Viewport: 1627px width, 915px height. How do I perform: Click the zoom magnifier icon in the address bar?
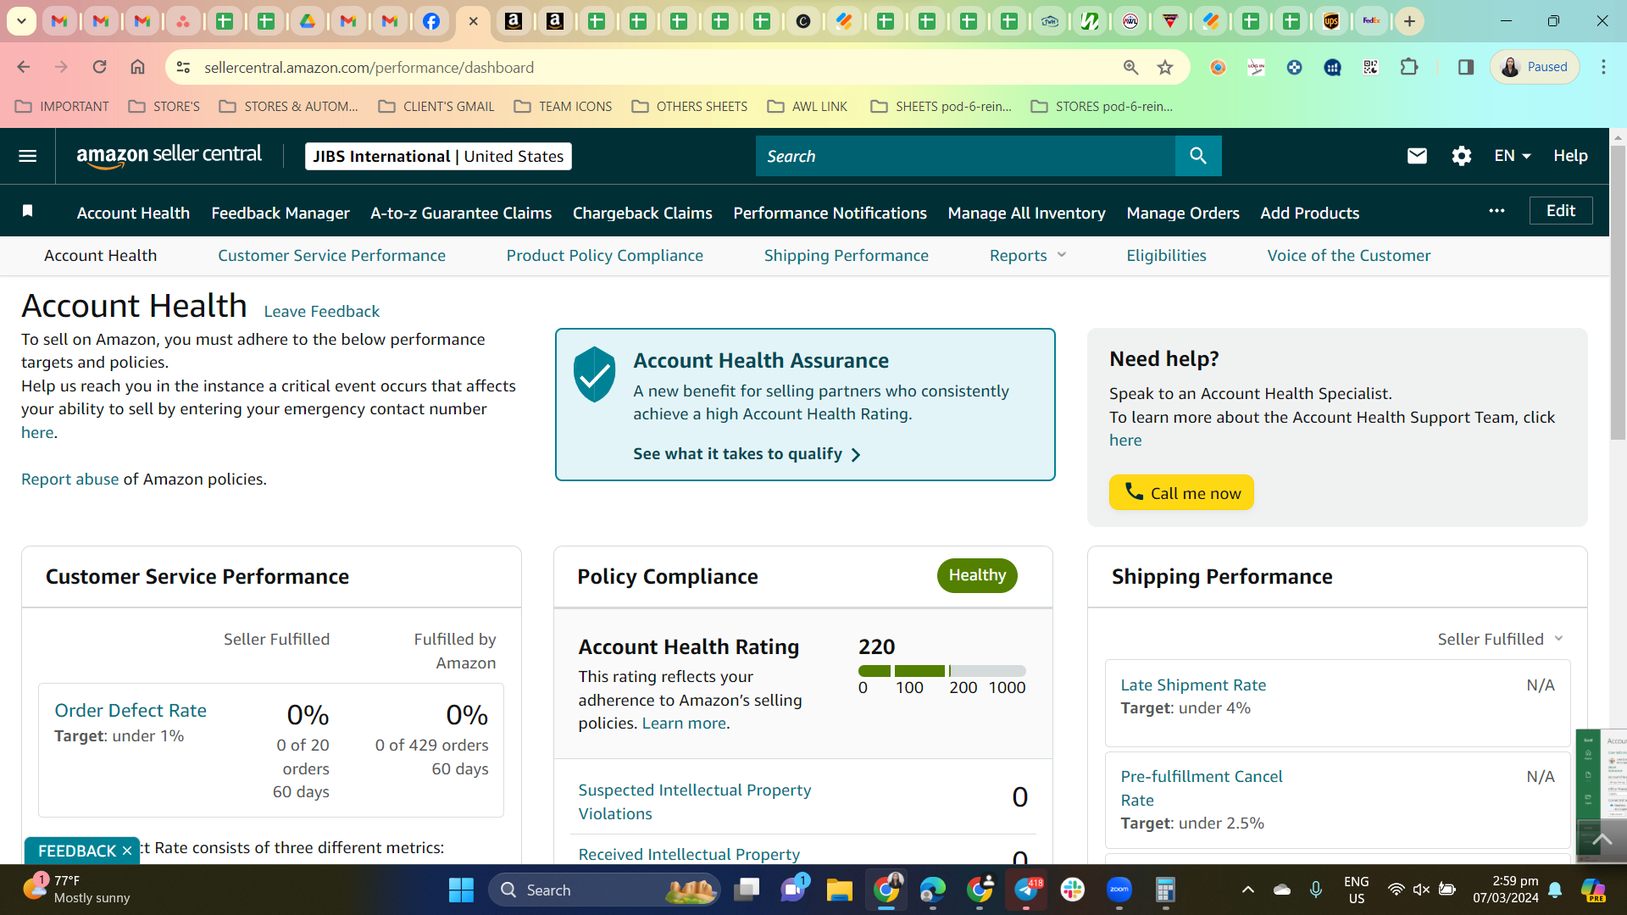click(1130, 67)
